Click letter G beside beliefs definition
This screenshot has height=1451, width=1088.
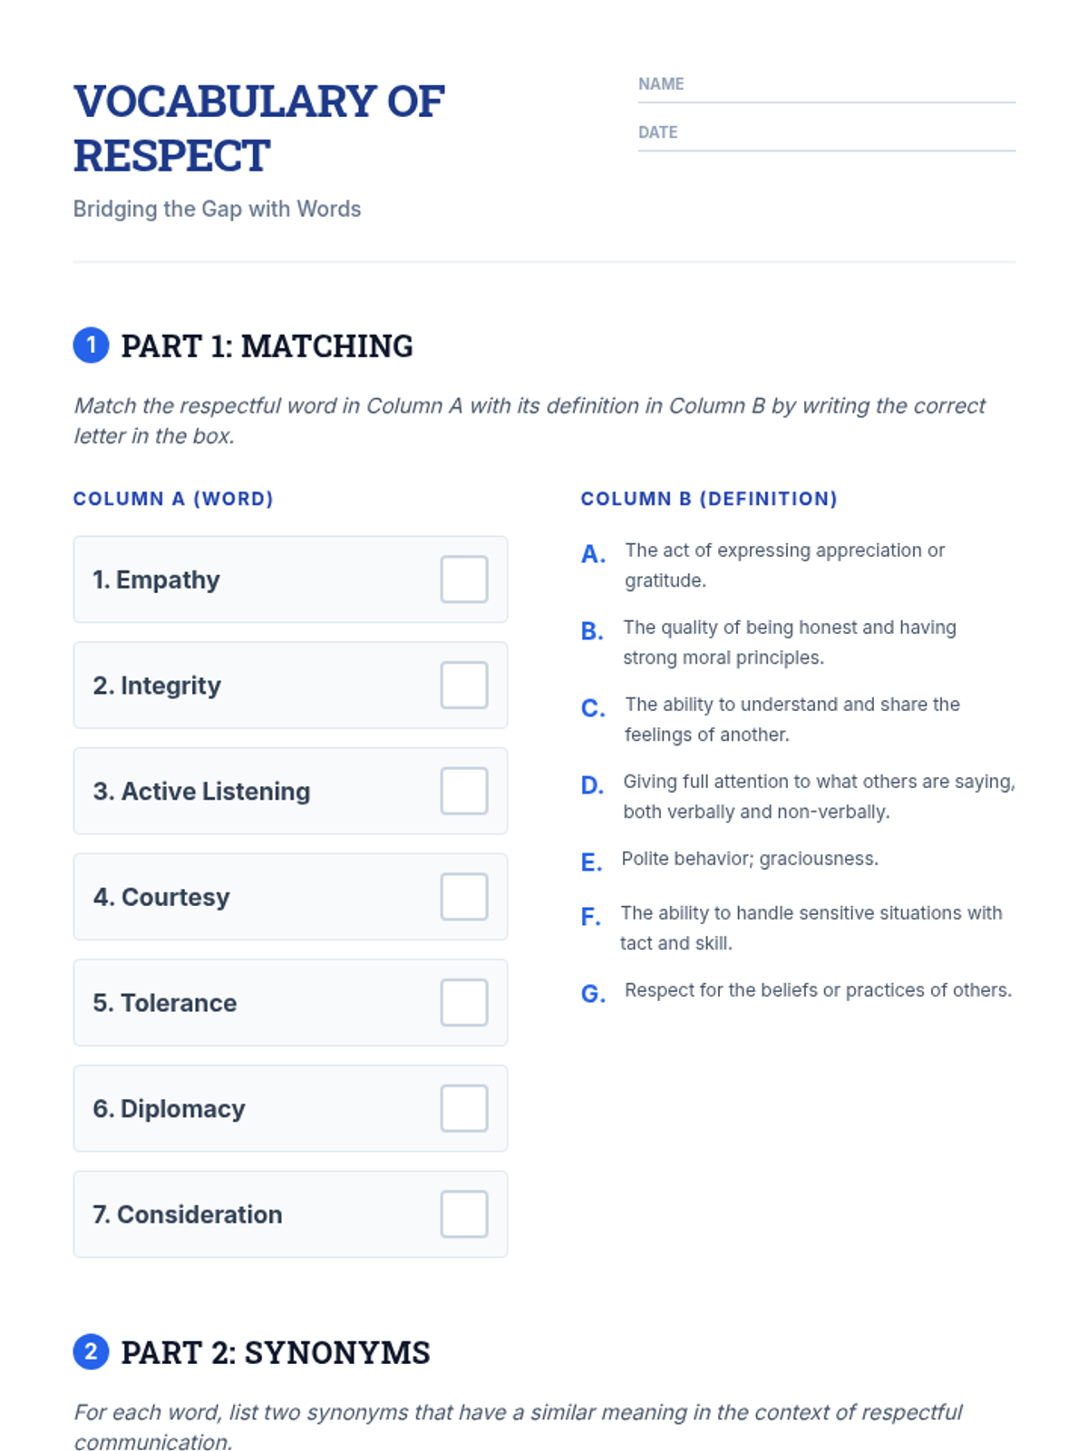click(593, 994)
